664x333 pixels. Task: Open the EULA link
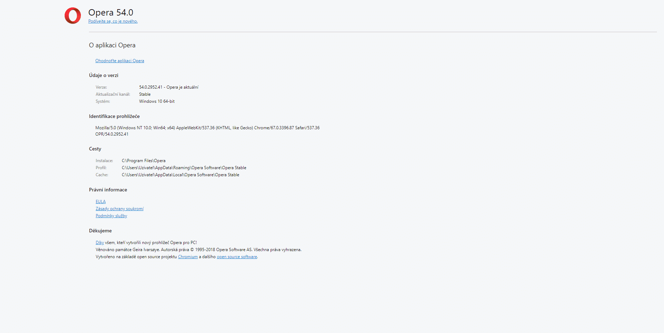click(x=100, y=202)
